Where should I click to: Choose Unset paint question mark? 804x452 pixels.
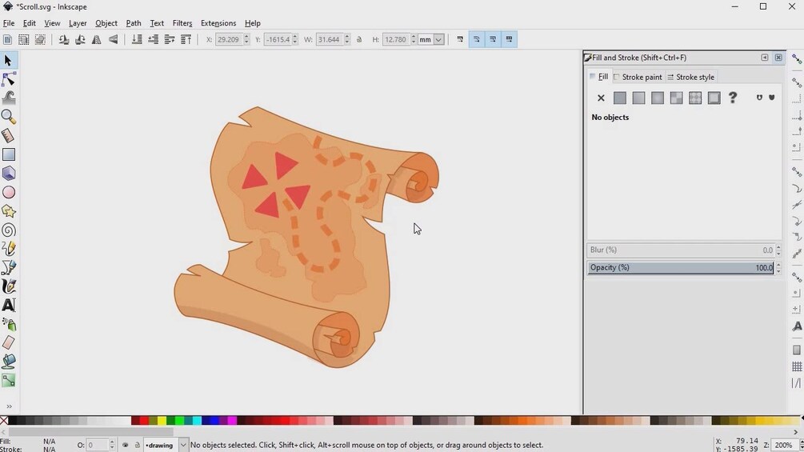[733, 98]
